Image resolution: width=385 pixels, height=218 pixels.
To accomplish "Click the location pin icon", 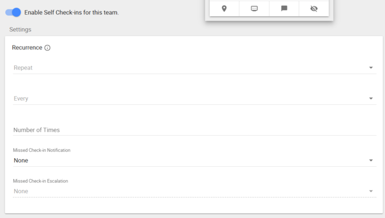I will [224, 9].
